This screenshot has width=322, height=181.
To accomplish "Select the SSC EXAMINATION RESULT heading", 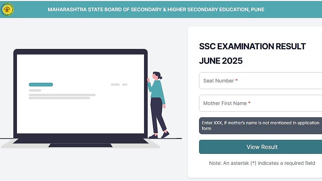I will pos(252,46).
